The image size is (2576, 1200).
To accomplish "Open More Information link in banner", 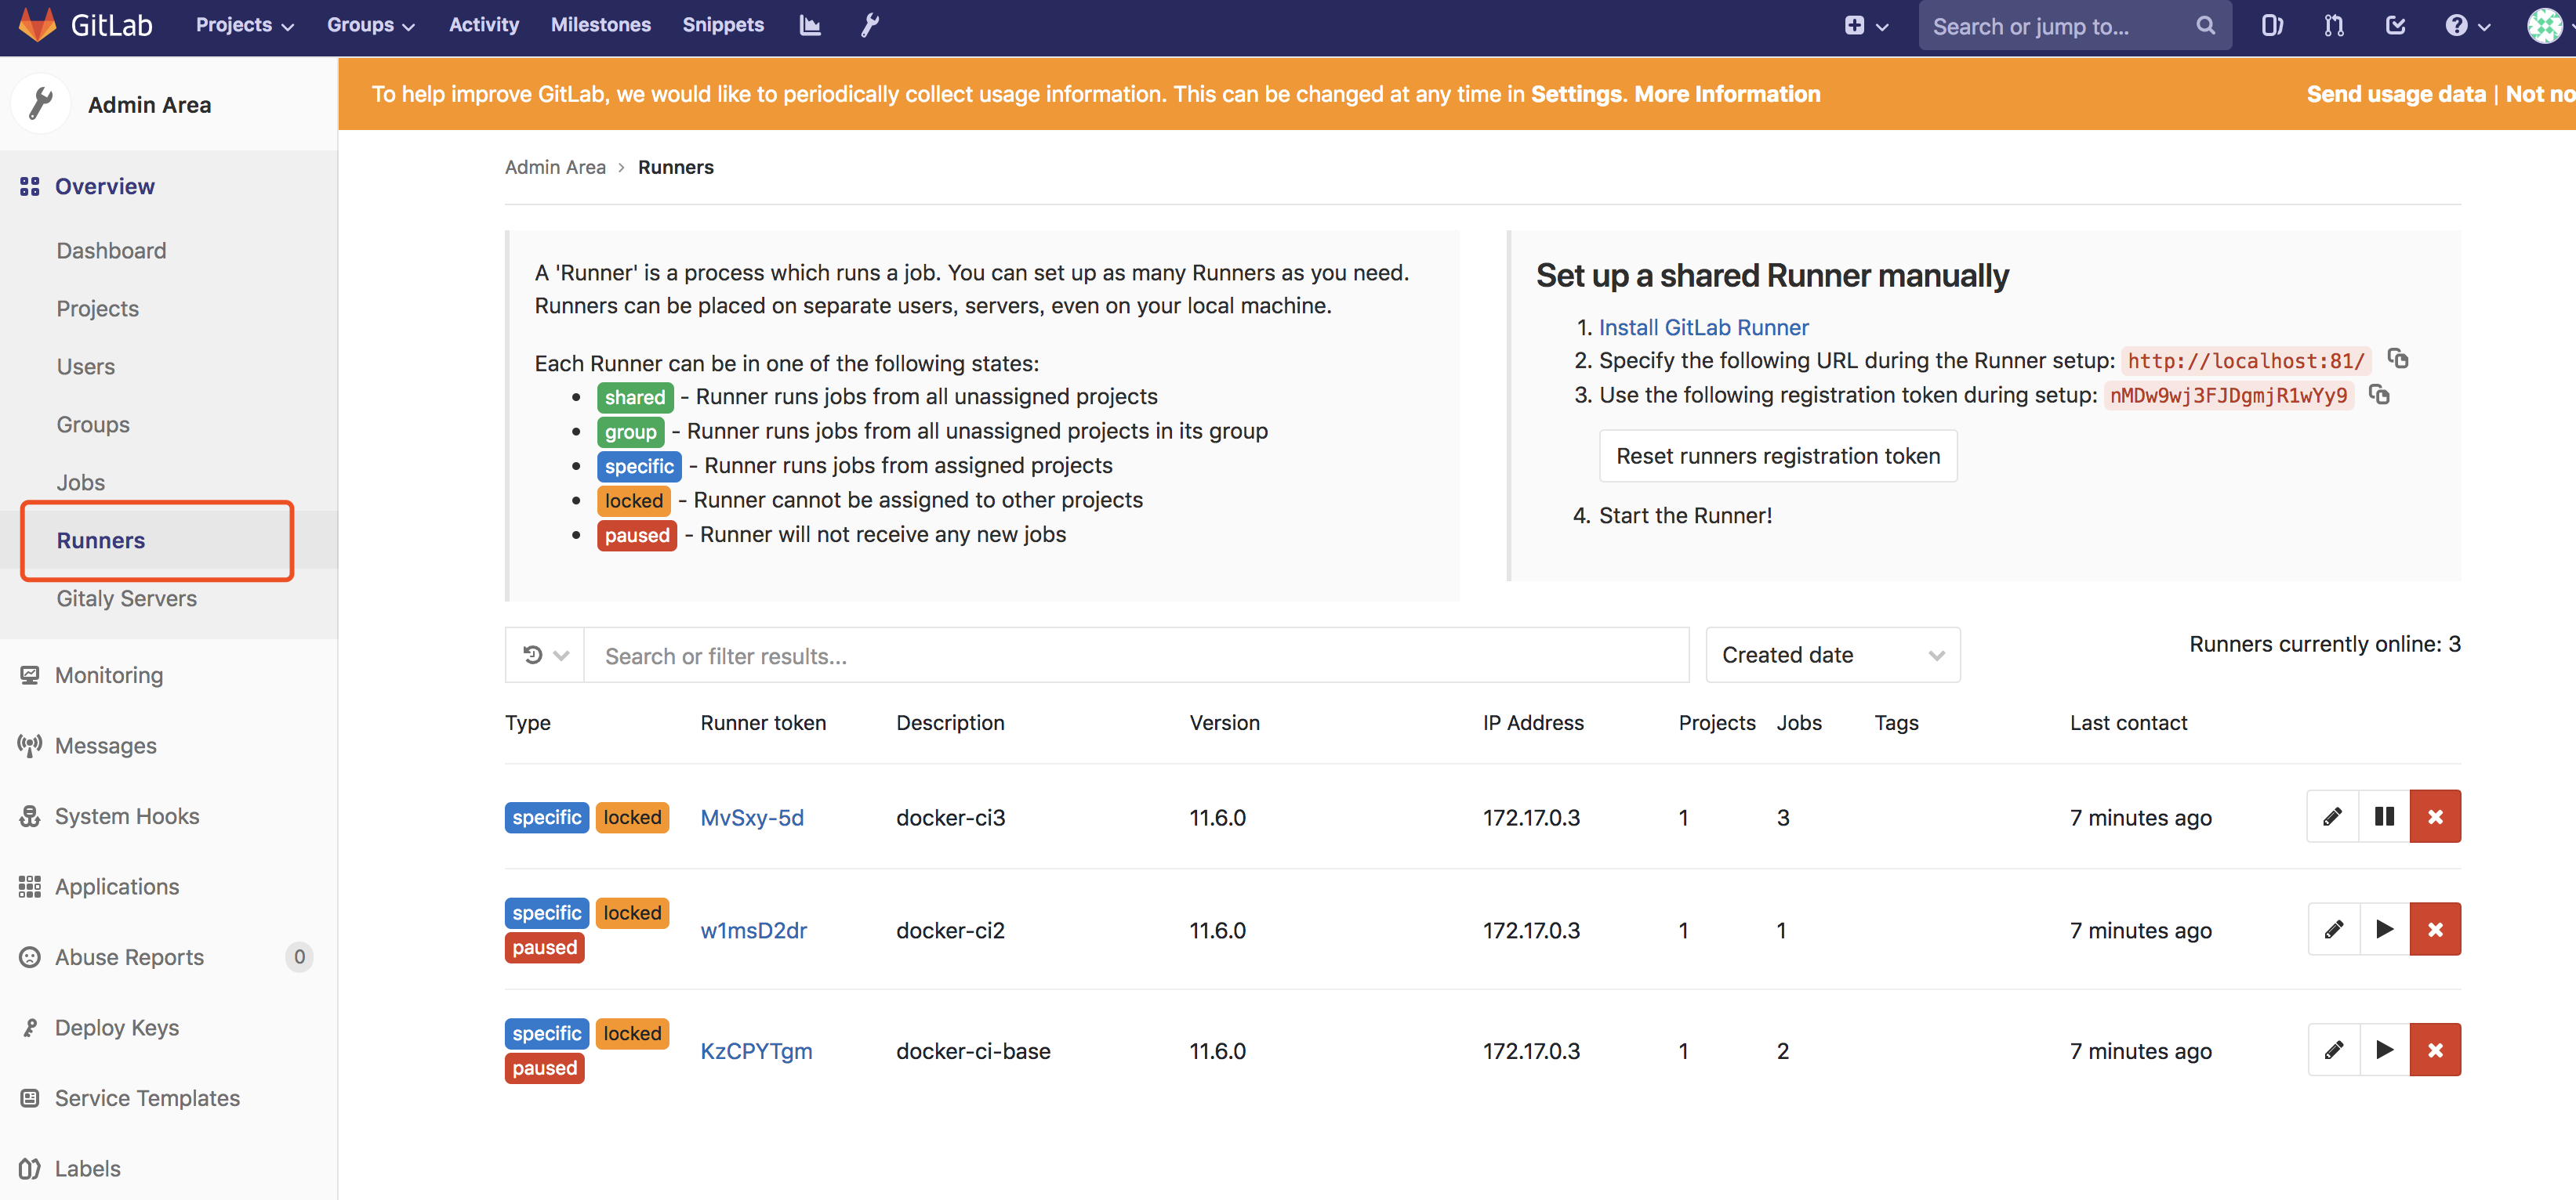I will pos(1727,93).
